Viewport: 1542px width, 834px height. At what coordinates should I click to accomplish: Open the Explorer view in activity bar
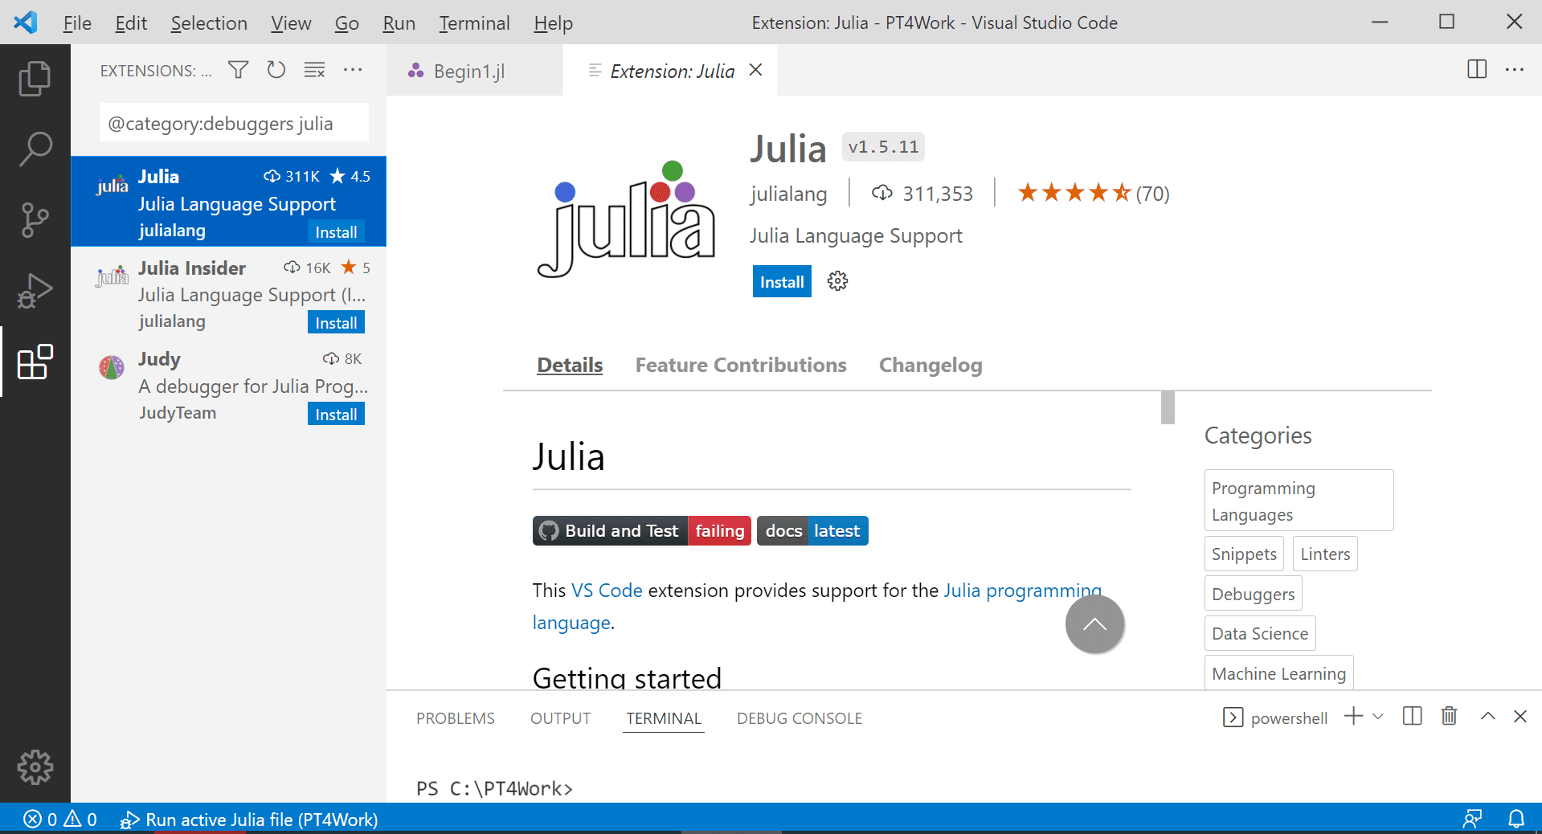[35, 79]
